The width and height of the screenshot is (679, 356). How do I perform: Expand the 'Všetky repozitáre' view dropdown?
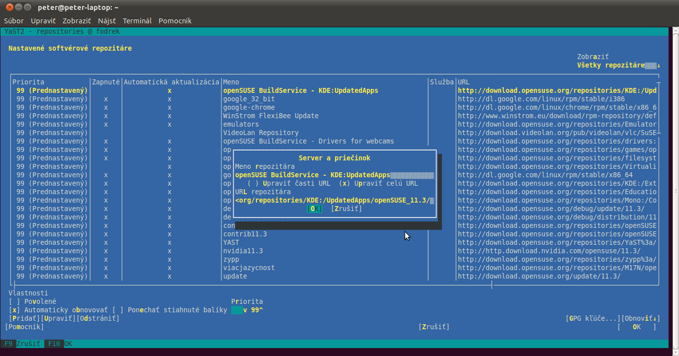[619, 66]
